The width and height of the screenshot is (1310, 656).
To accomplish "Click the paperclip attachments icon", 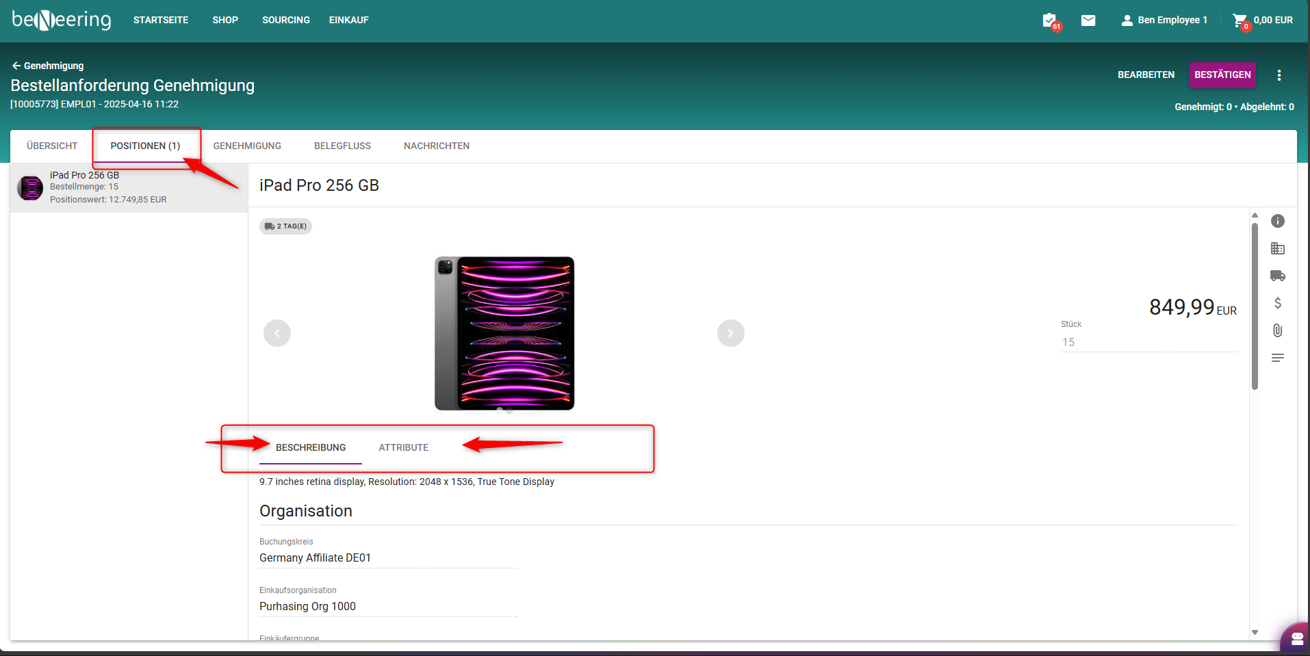I will (x=1278, y=330).
